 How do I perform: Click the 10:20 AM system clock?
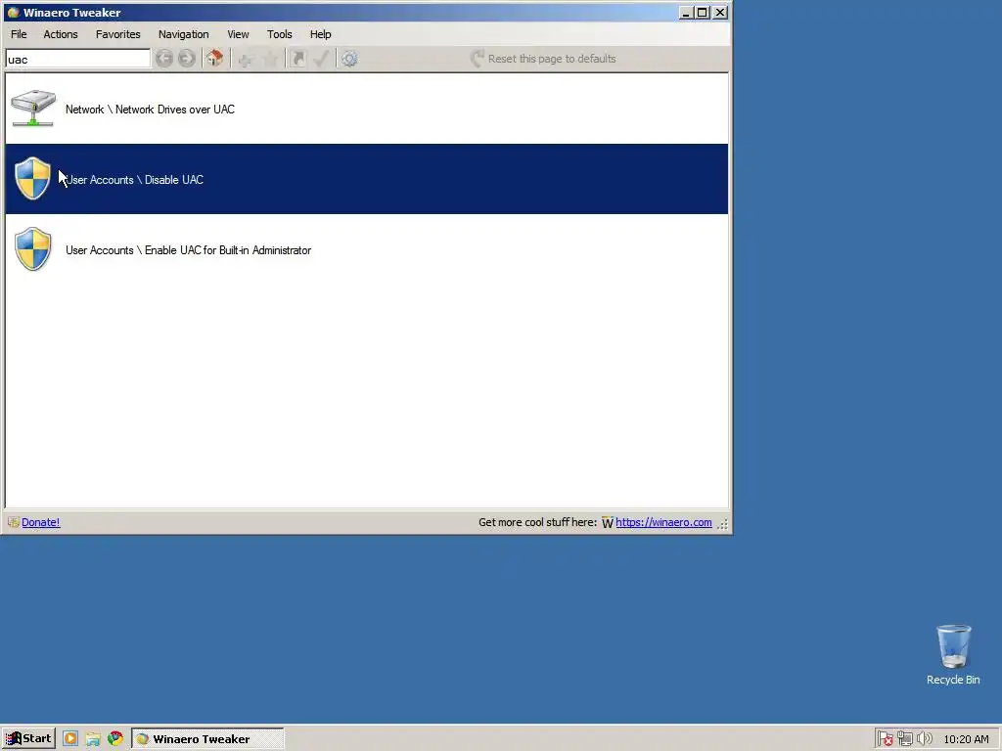tap(966, 739)
